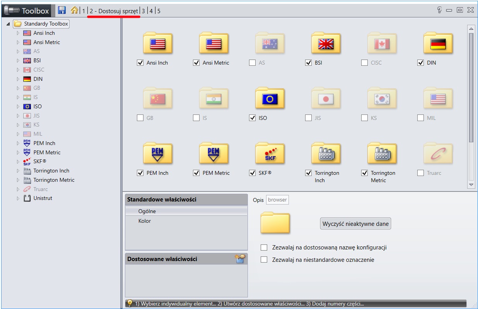478x309 pixels.
Task: Enable the AS standard checkbox
Action: [x=253, y=63]
